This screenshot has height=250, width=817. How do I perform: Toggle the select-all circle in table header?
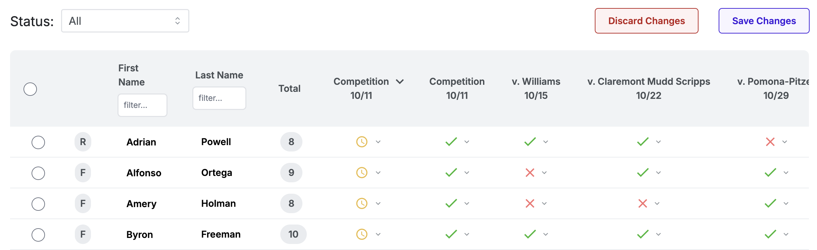click(x=30, y=89)
